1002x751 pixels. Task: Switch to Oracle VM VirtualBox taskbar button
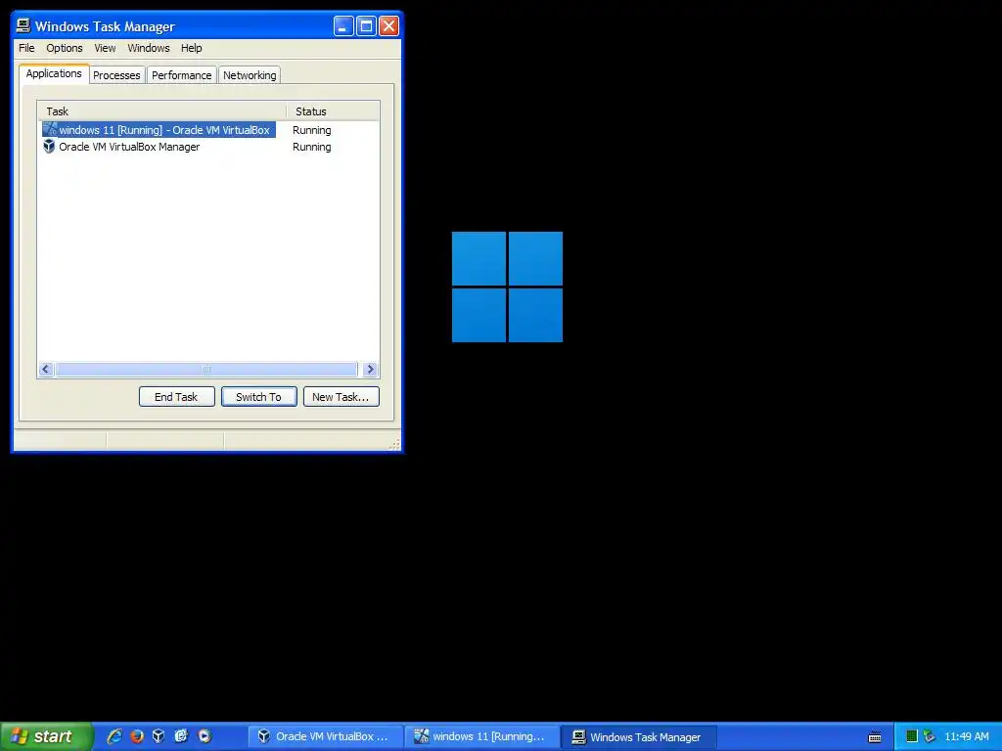tap(326, 736)
